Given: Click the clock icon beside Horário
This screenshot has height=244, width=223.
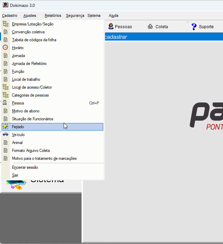Looking at the screenshot, I should 6,48.
